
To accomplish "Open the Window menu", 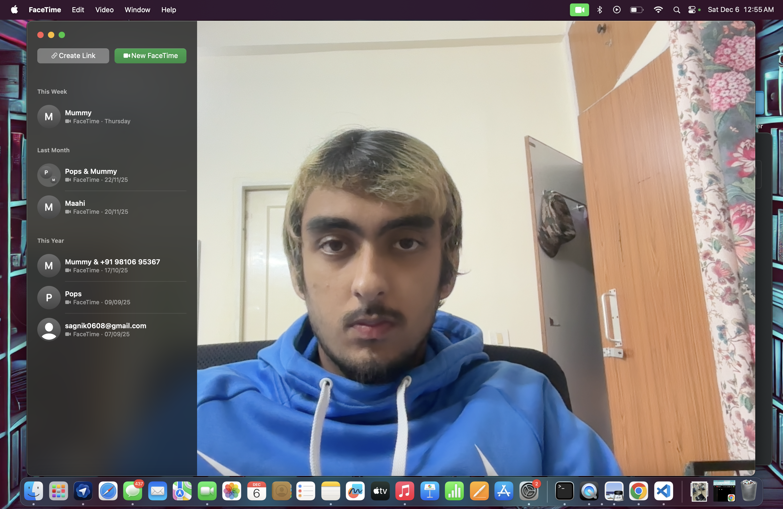I will pos(137,10).
